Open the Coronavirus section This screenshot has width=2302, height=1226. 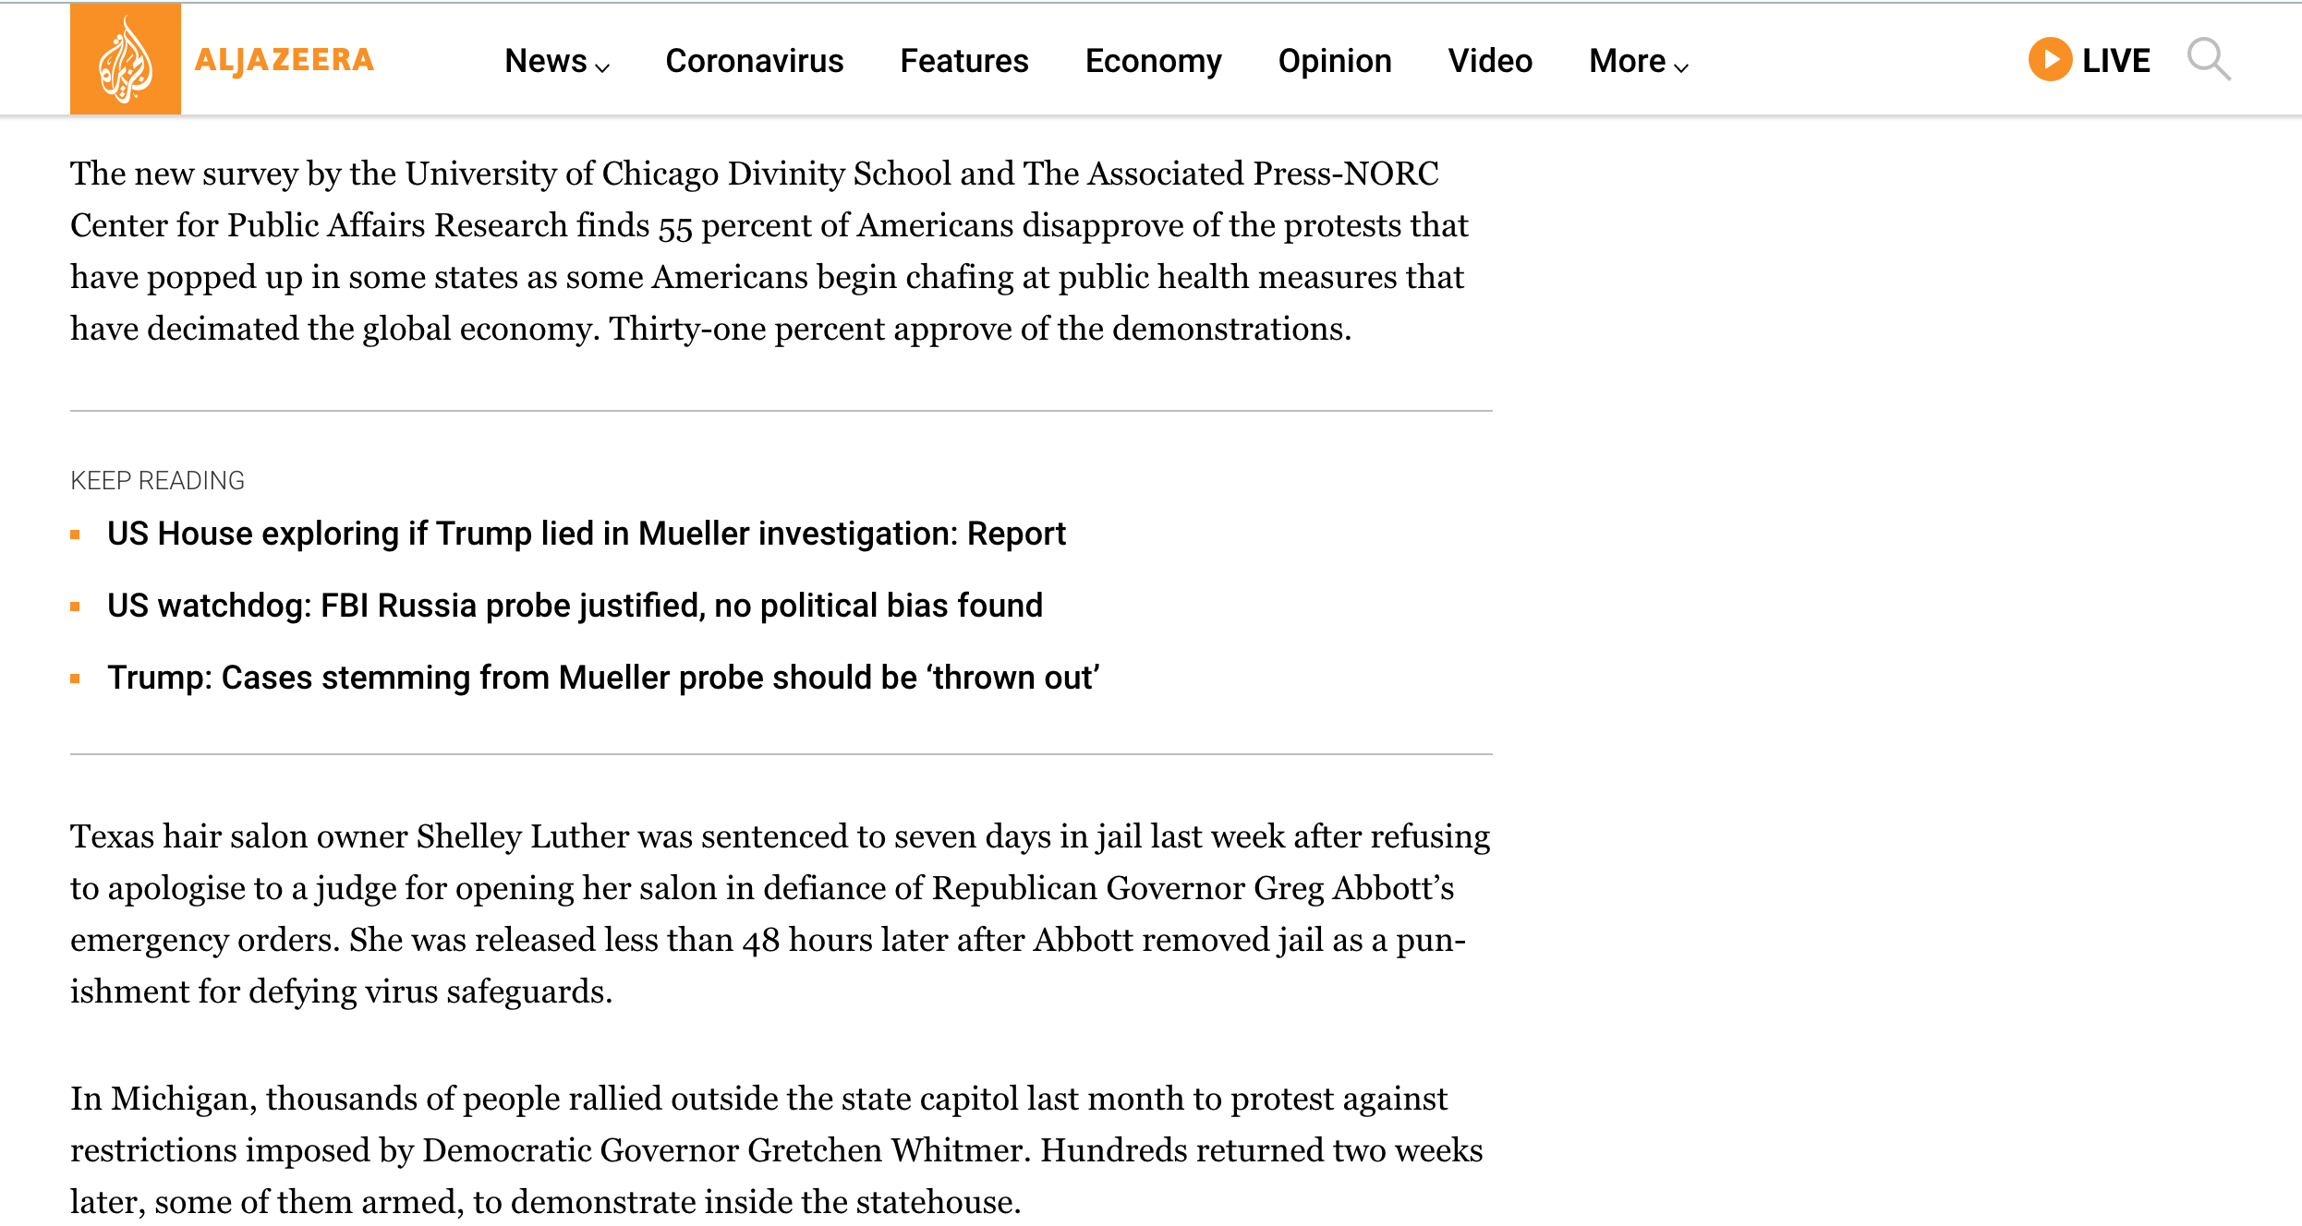(754, 61)
